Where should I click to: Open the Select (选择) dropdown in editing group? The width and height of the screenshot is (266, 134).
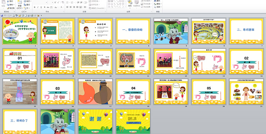point(158,7)
